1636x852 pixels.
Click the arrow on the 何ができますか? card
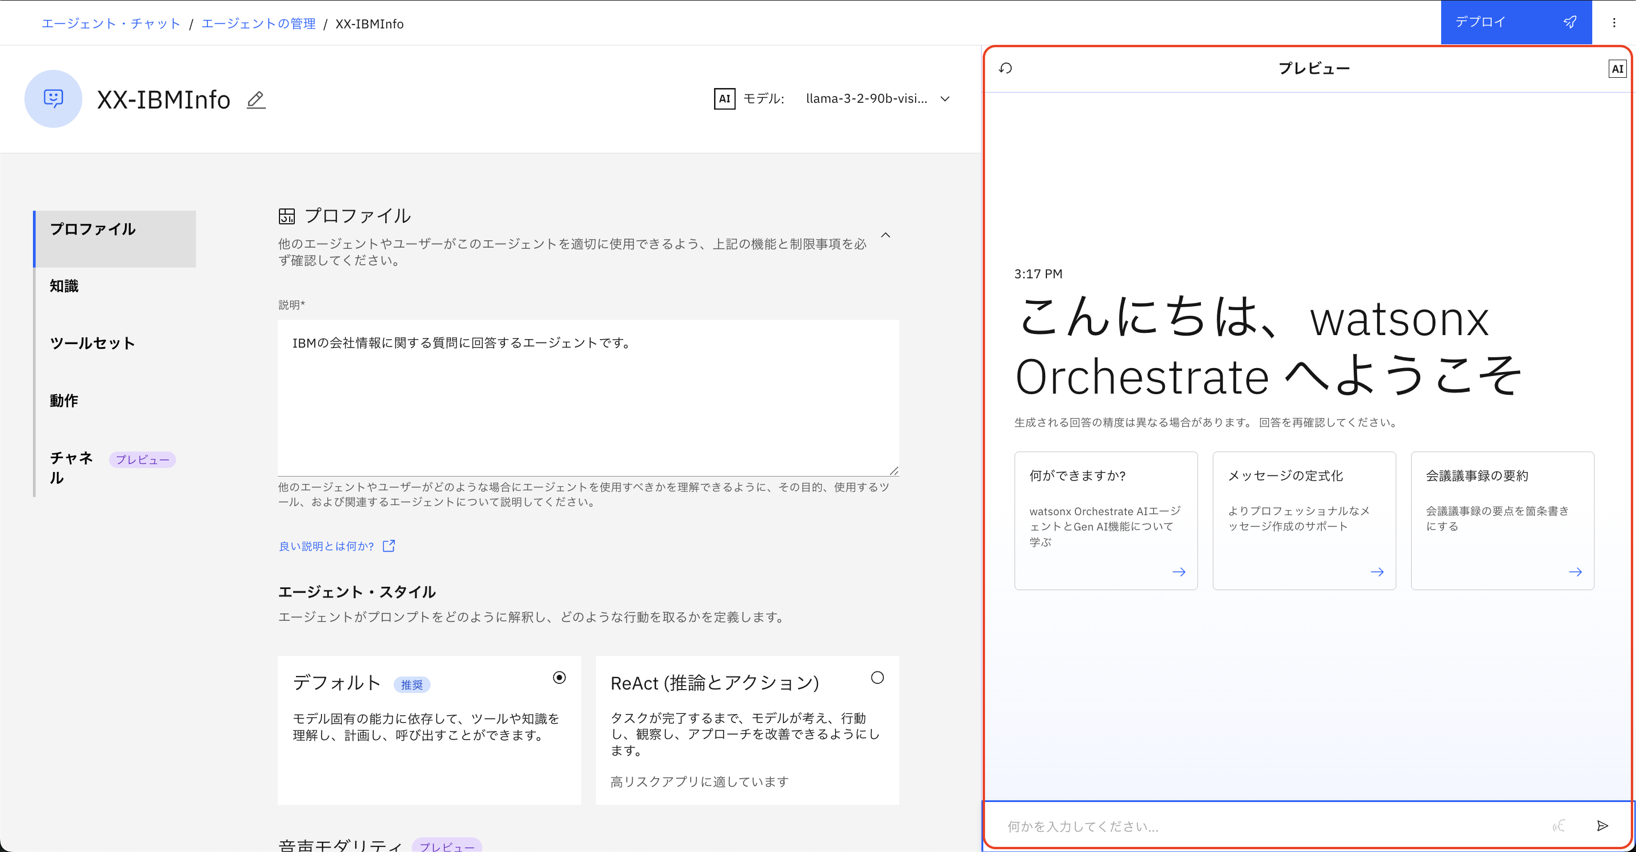(1178, 572)
